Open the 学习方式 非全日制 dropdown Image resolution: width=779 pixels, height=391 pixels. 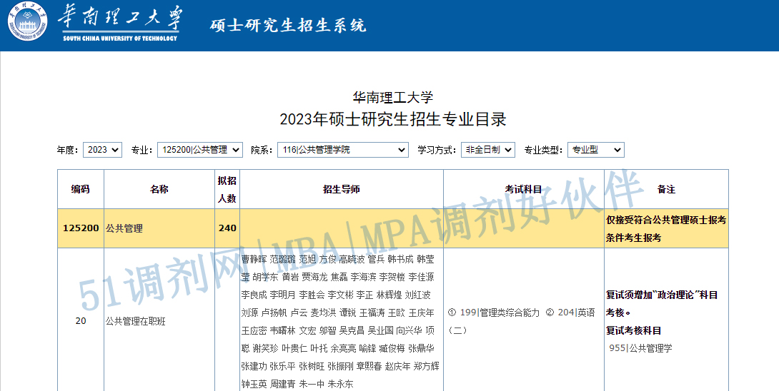click(x=488, y=150)
